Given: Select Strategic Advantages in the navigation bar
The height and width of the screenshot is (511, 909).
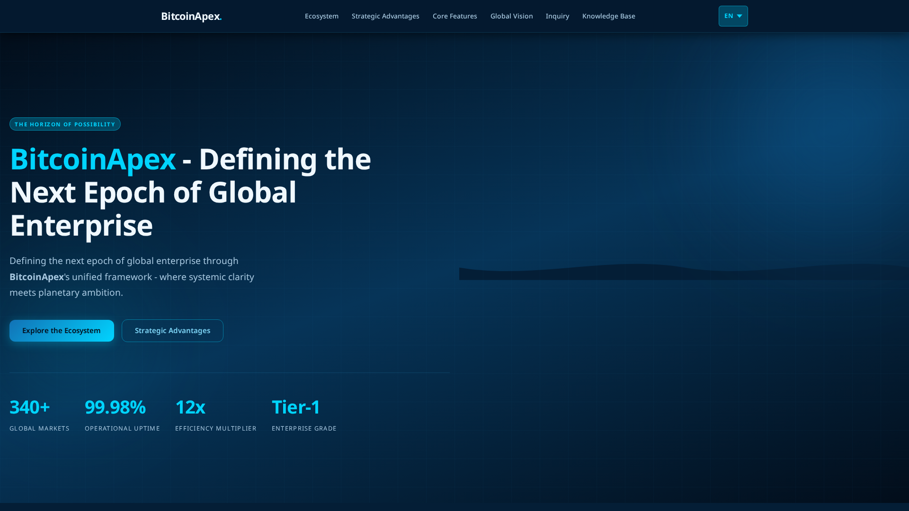Looking at the screenshot, I should [385, 16].
